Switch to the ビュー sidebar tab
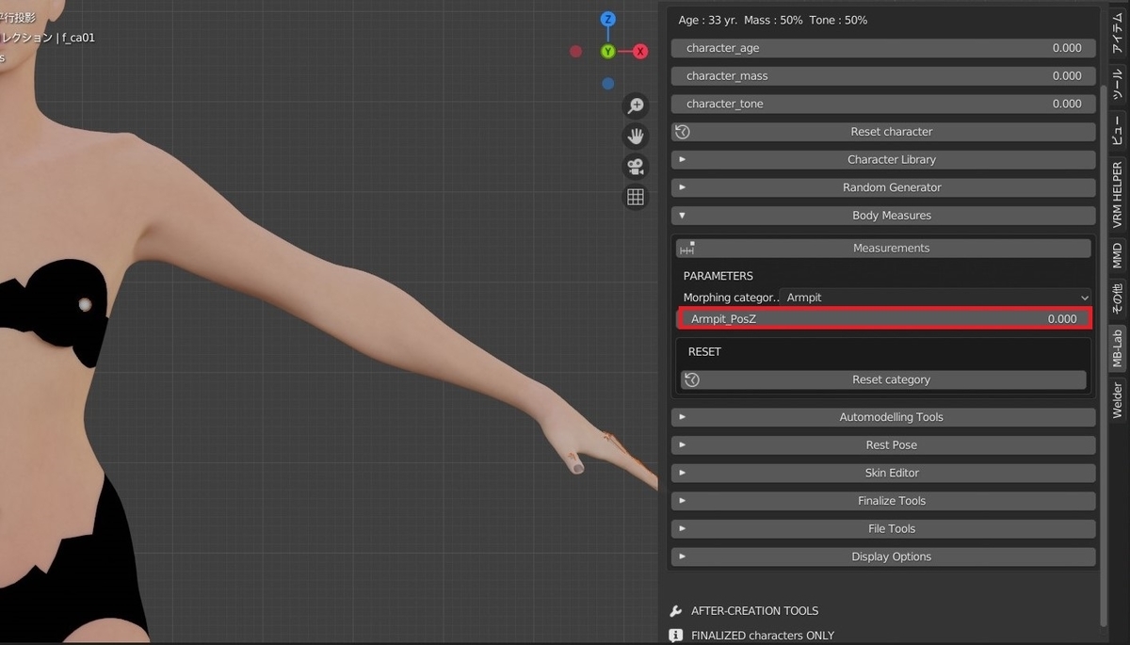Image resolution: width=1130 pixels, height=645 pixels. tap(1117, 132)
